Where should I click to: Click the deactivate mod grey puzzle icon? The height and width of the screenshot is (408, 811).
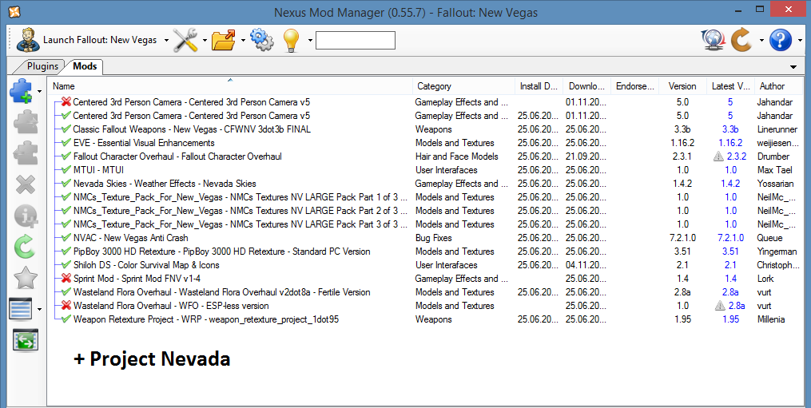point(25,153)
